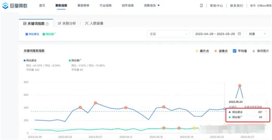Switch to the 人群画像 tab
Viewport: 272px width, 140px height.
94,23
